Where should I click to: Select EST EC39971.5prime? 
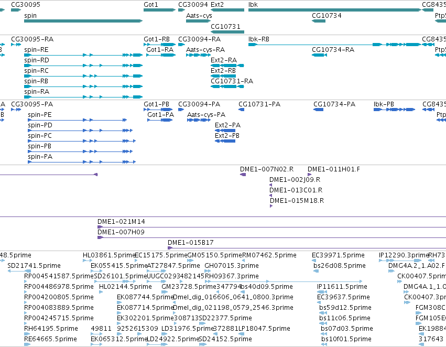click(x=314, y=261)
